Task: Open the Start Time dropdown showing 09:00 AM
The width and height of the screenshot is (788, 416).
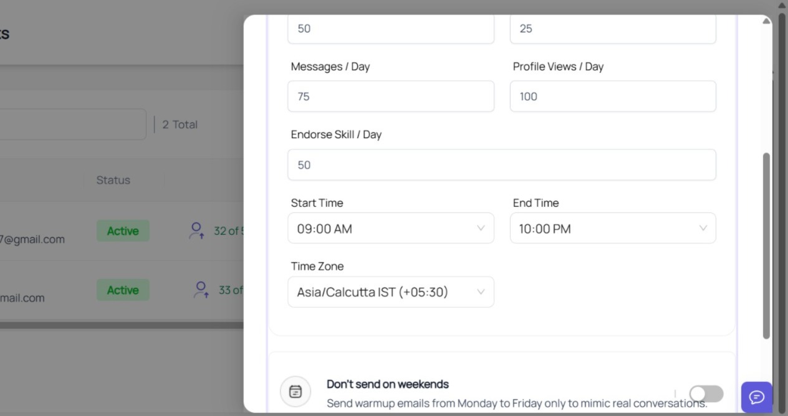Action: coord(391,228)
